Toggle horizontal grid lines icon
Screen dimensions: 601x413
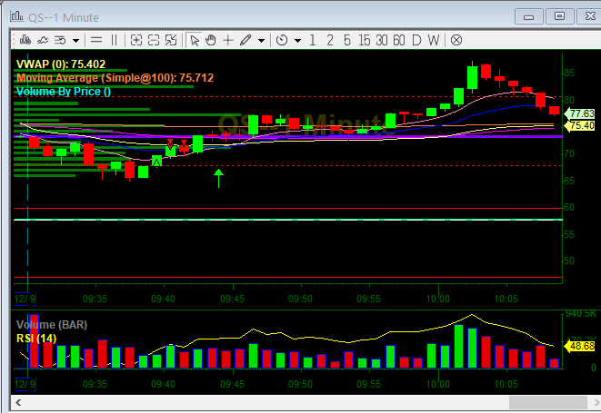96,40
